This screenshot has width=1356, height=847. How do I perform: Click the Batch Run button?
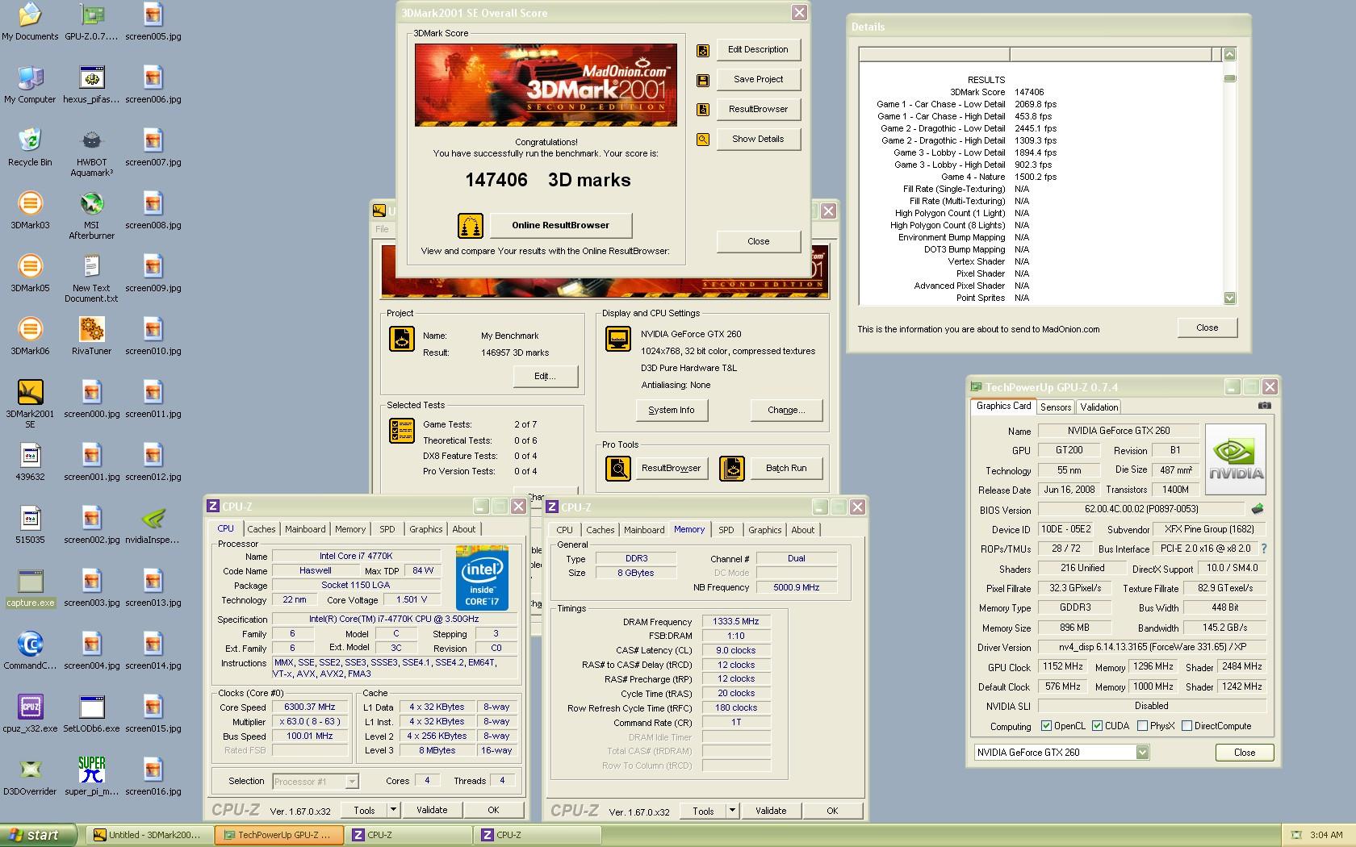tap(786, 468)
